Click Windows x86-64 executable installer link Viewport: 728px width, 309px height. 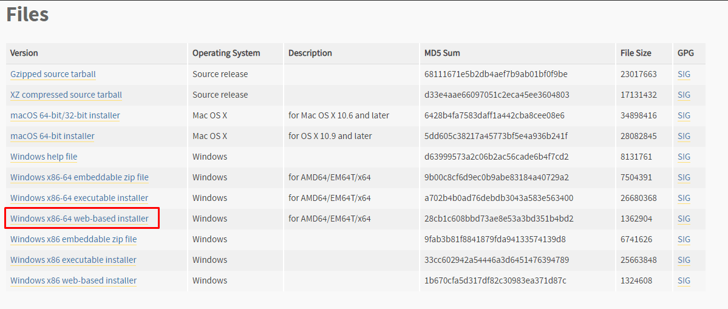point(79,198)
